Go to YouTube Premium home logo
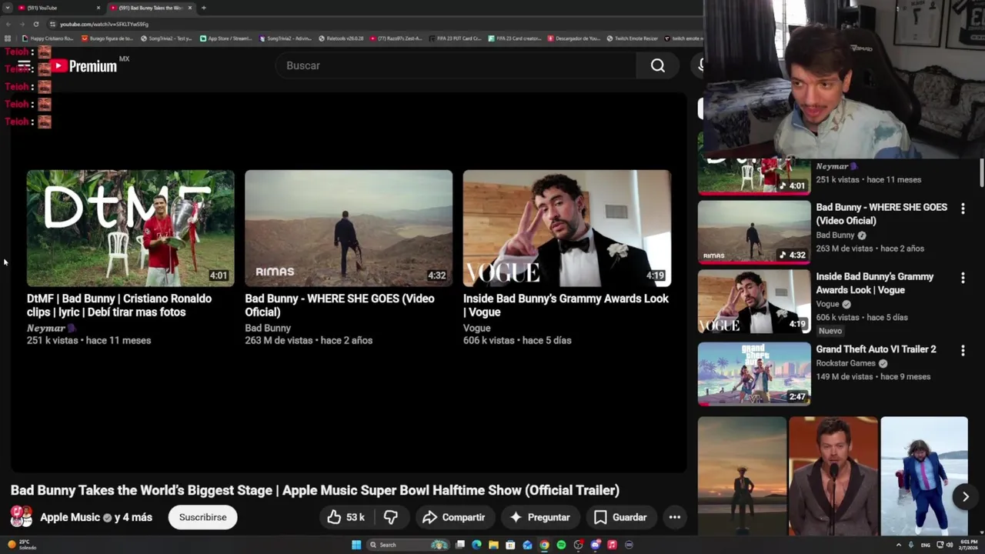Viewport: 985px width, 554px height. pyautogui.click(x=85, y=66)
